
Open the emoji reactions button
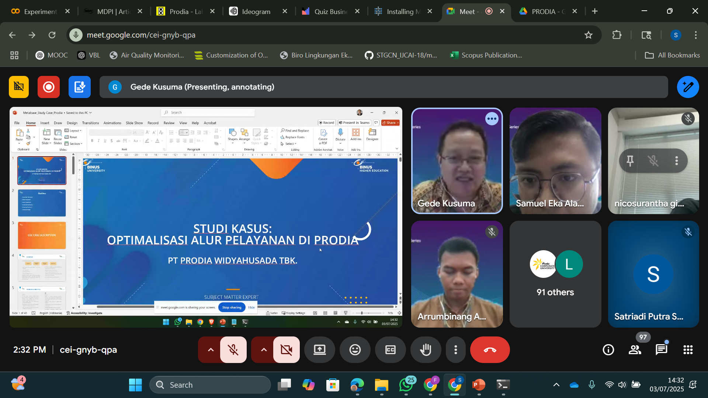(x=355, y=350)
